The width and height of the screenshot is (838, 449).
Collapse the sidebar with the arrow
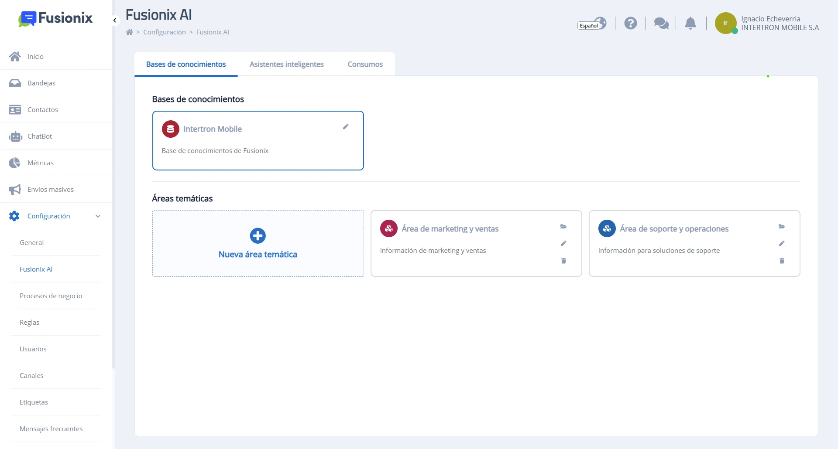[x=115, y=20]
